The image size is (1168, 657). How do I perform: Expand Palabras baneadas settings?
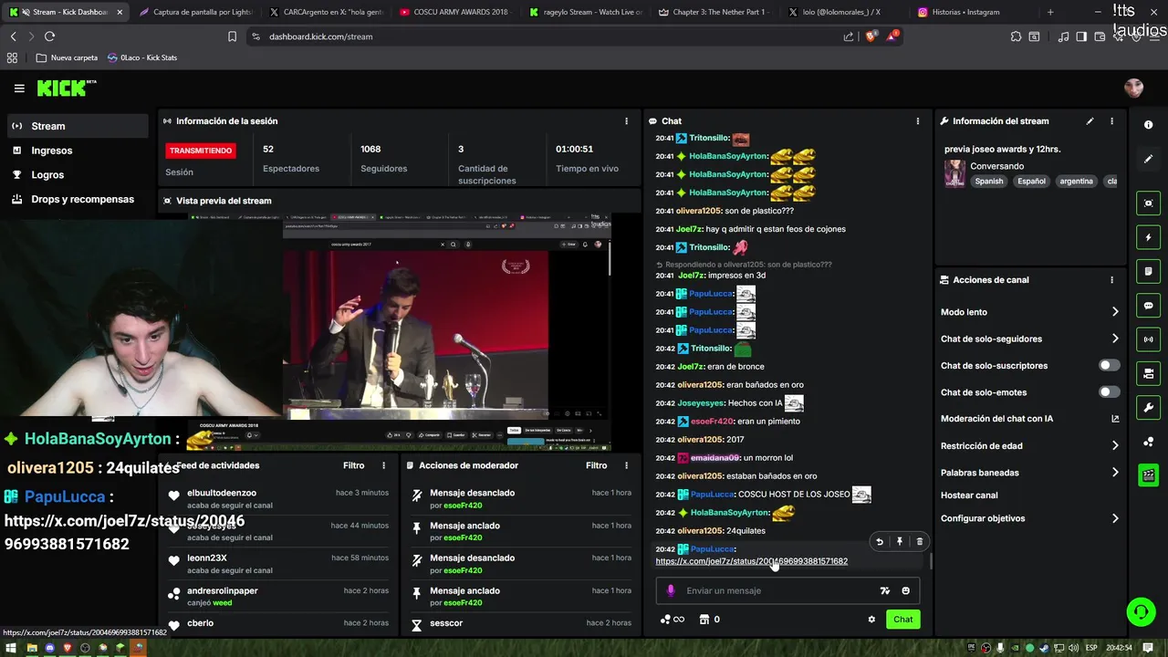point(1115,473)
